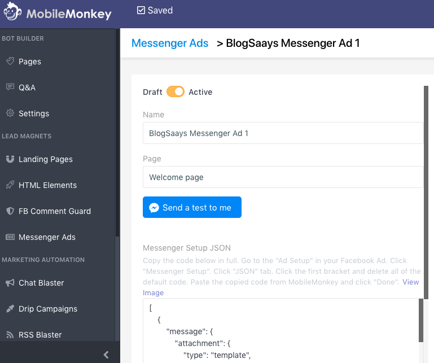Image resolution: width=434 pixels, height=363 pixels.
Task: Click the Q&A chat bubble icon
Action: pos(10,87)
